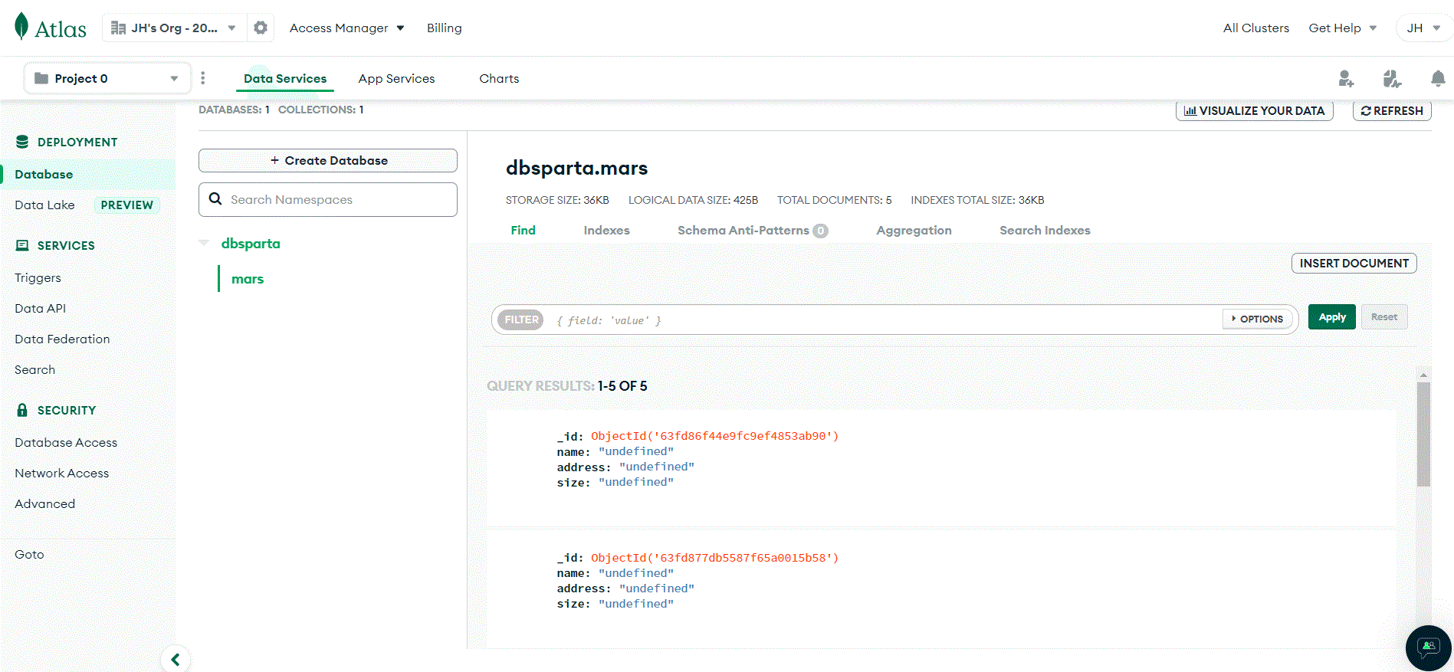Select the mars collection
This screenshot has height=672, width=1454.
248,279
